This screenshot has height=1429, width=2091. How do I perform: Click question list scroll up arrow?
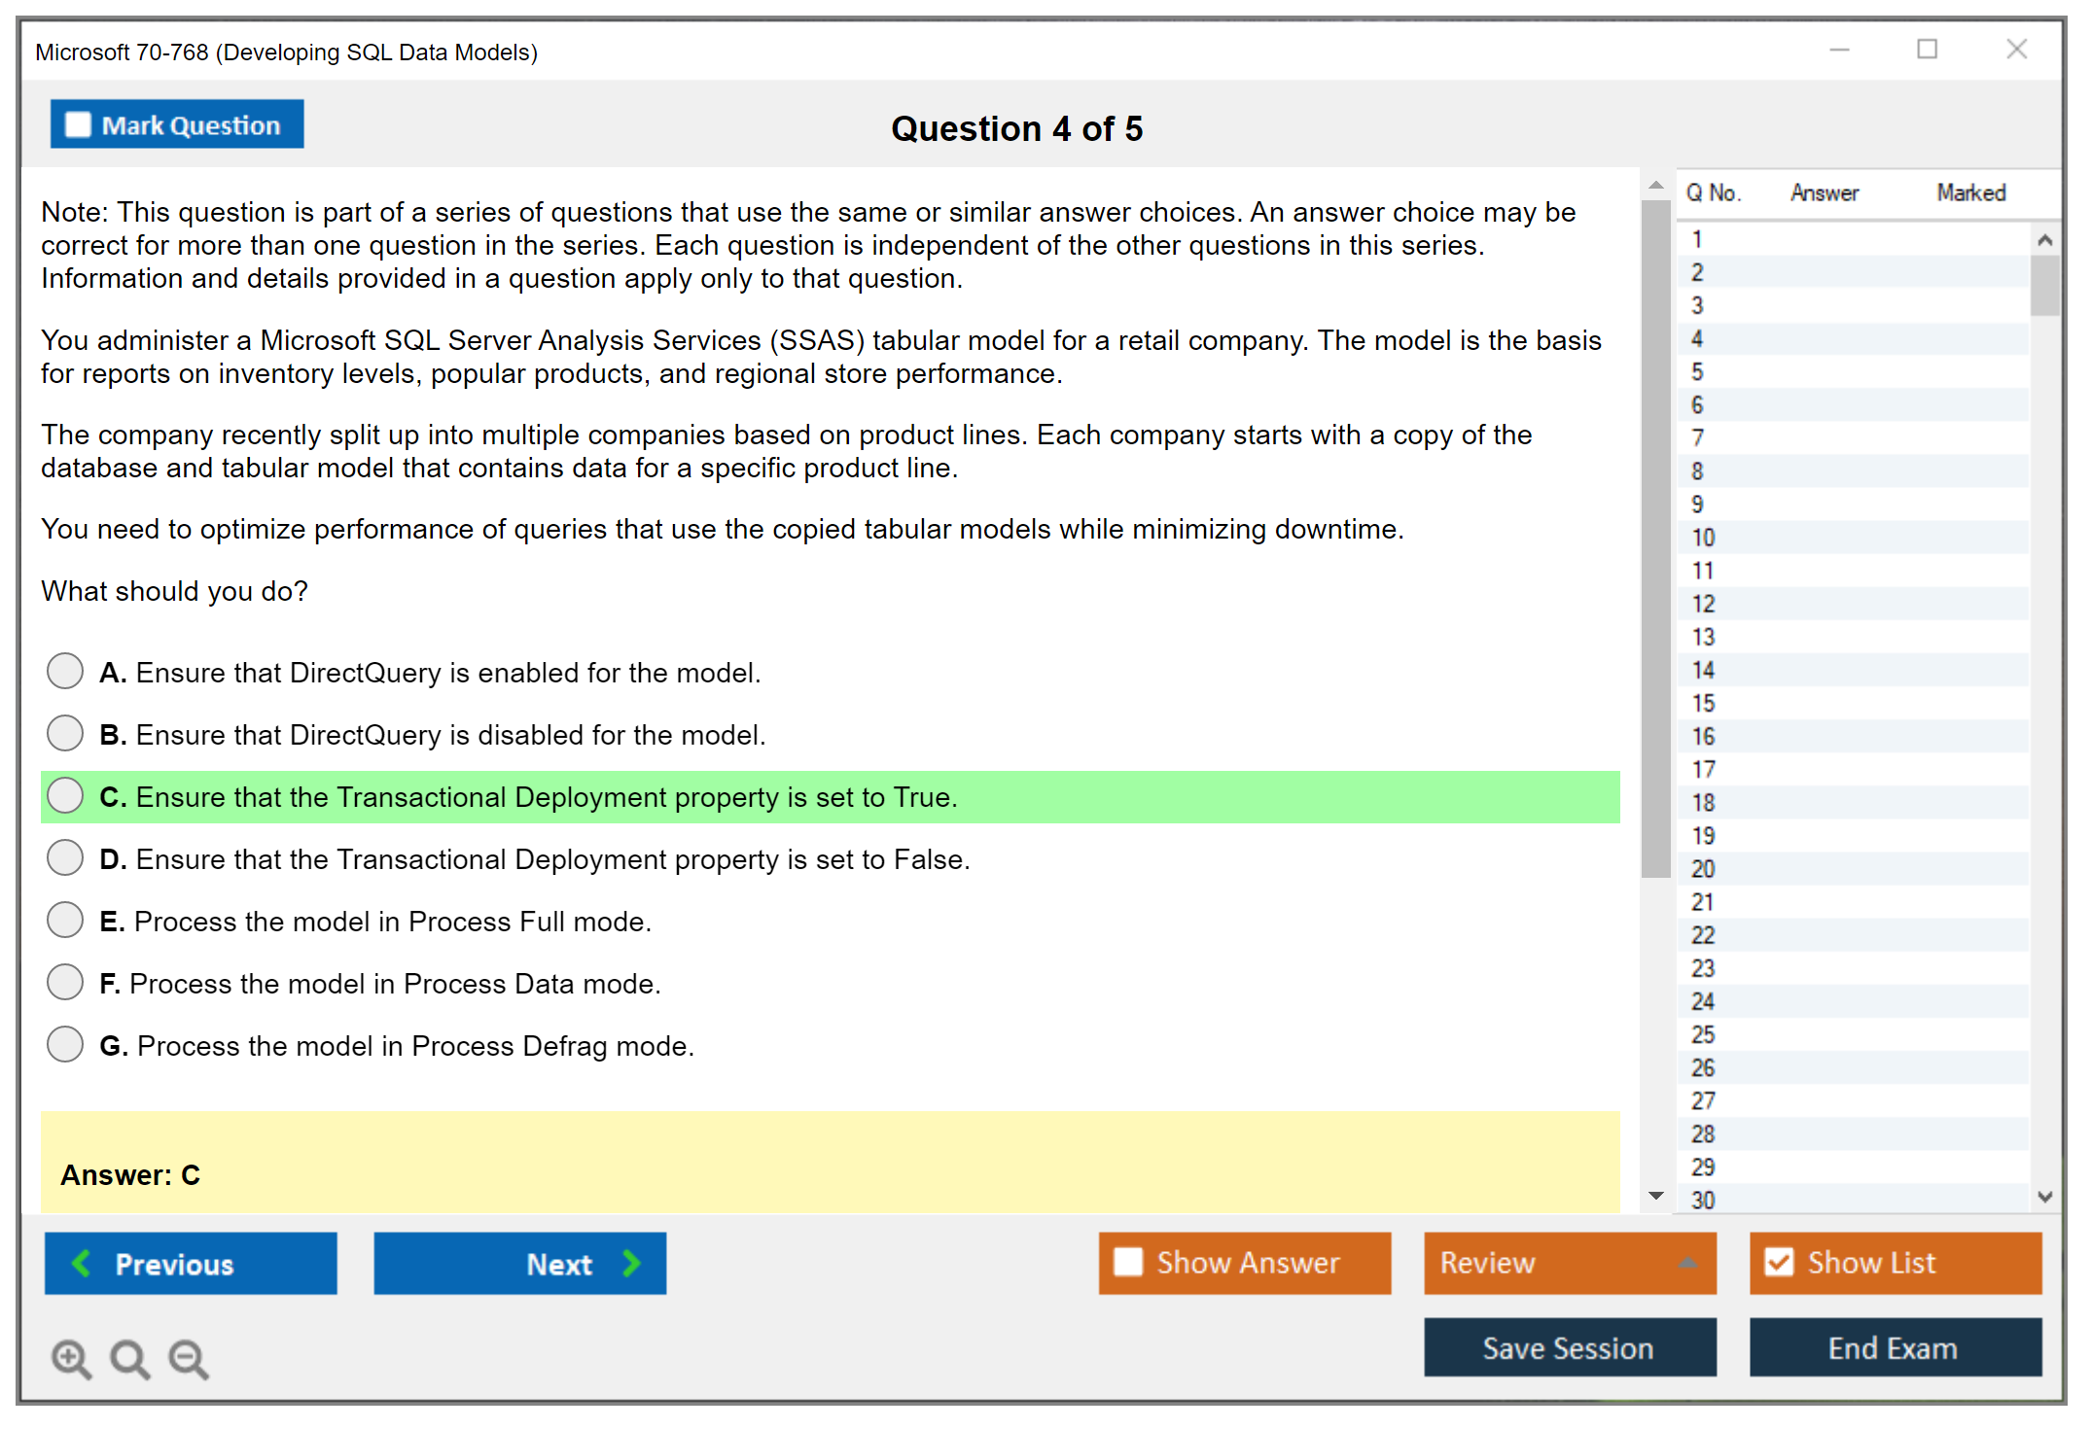[x=2044, y=240]
